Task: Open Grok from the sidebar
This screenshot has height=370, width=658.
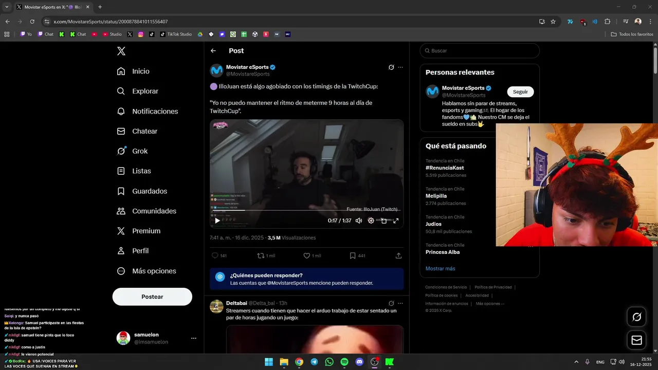Action: [132, 151]
